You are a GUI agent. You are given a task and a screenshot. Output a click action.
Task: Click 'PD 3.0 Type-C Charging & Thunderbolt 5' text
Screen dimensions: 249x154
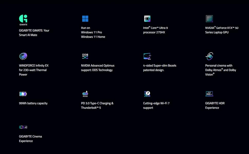pos(97,105)
